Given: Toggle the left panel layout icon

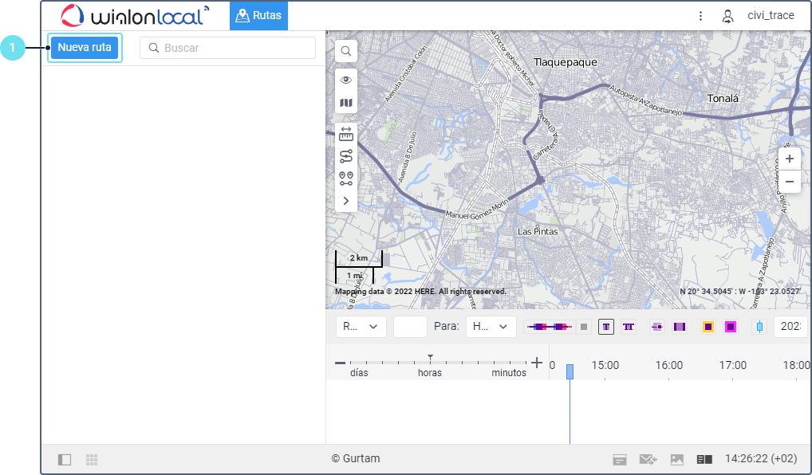Looking at the screenshot, I should pyautogui.click(x=65, y=460).
